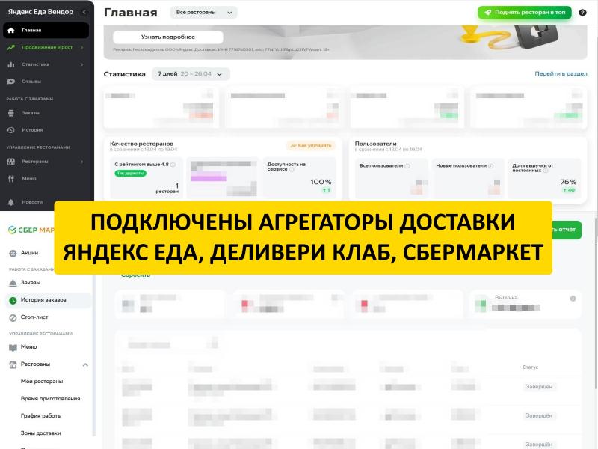Screen dimensions: 598x449
Task: Expand Рестораны chevron in dark sidebar
Action: [x=82, y=162]
